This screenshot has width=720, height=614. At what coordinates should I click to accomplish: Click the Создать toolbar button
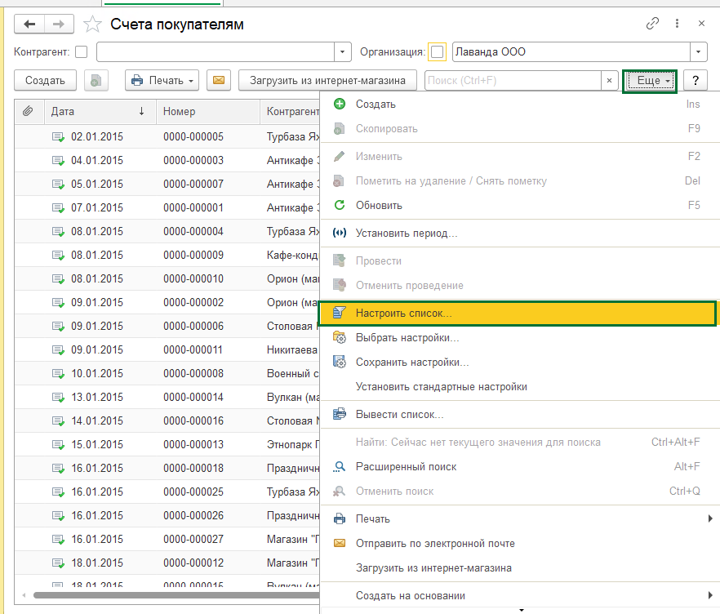(x=45, y=80)
